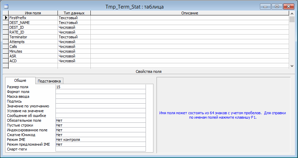Switch to the Общие tab
298x158 pixels.
(20, 80)
